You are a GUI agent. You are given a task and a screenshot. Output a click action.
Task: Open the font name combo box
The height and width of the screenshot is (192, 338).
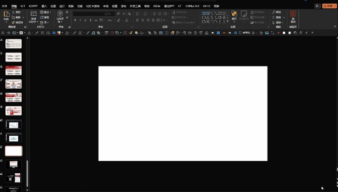[89, 14]
